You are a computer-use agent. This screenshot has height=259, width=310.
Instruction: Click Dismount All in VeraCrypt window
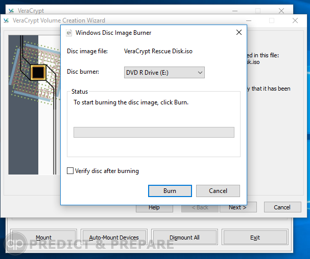point(184,237)
